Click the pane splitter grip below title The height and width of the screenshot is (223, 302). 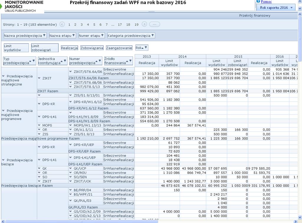[151, 11]
